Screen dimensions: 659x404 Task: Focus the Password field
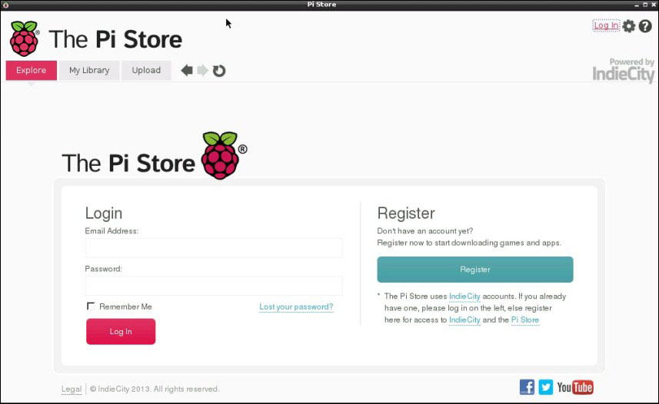pos(214,286)
